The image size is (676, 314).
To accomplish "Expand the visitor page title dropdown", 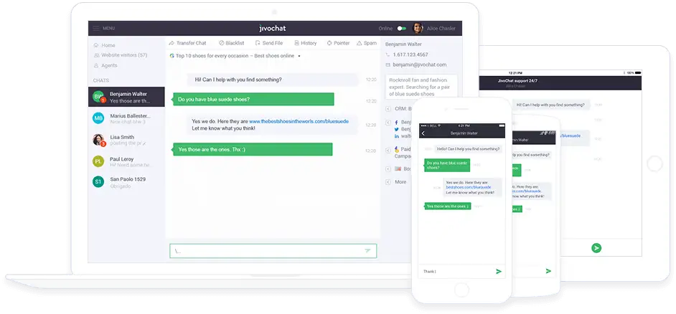I will 299,56.
